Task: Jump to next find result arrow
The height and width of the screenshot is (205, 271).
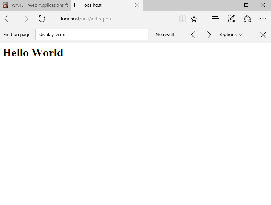Action: click(x=209, y=35)
